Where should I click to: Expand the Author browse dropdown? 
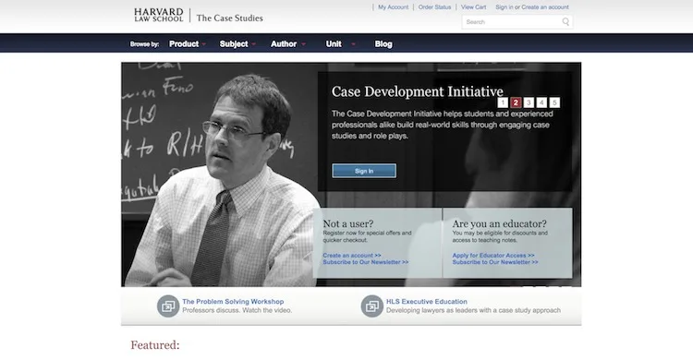[x=288, y=43]
